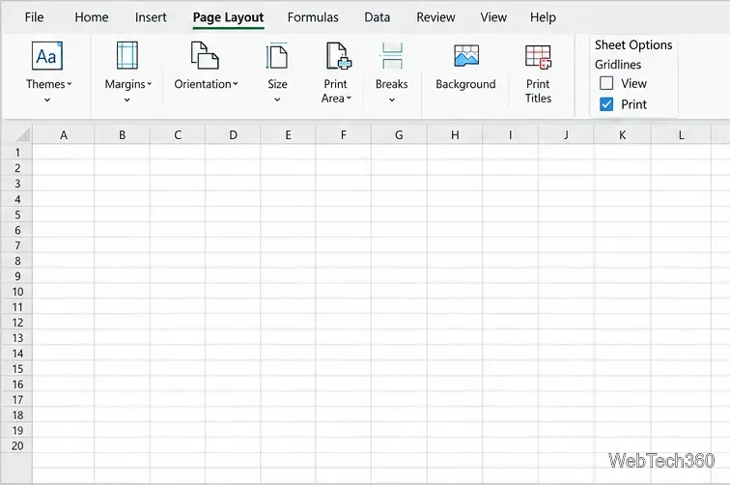This screenshot has width=730, height=485.
Task: Select row 6 header
Action: (x=17, y=230)
